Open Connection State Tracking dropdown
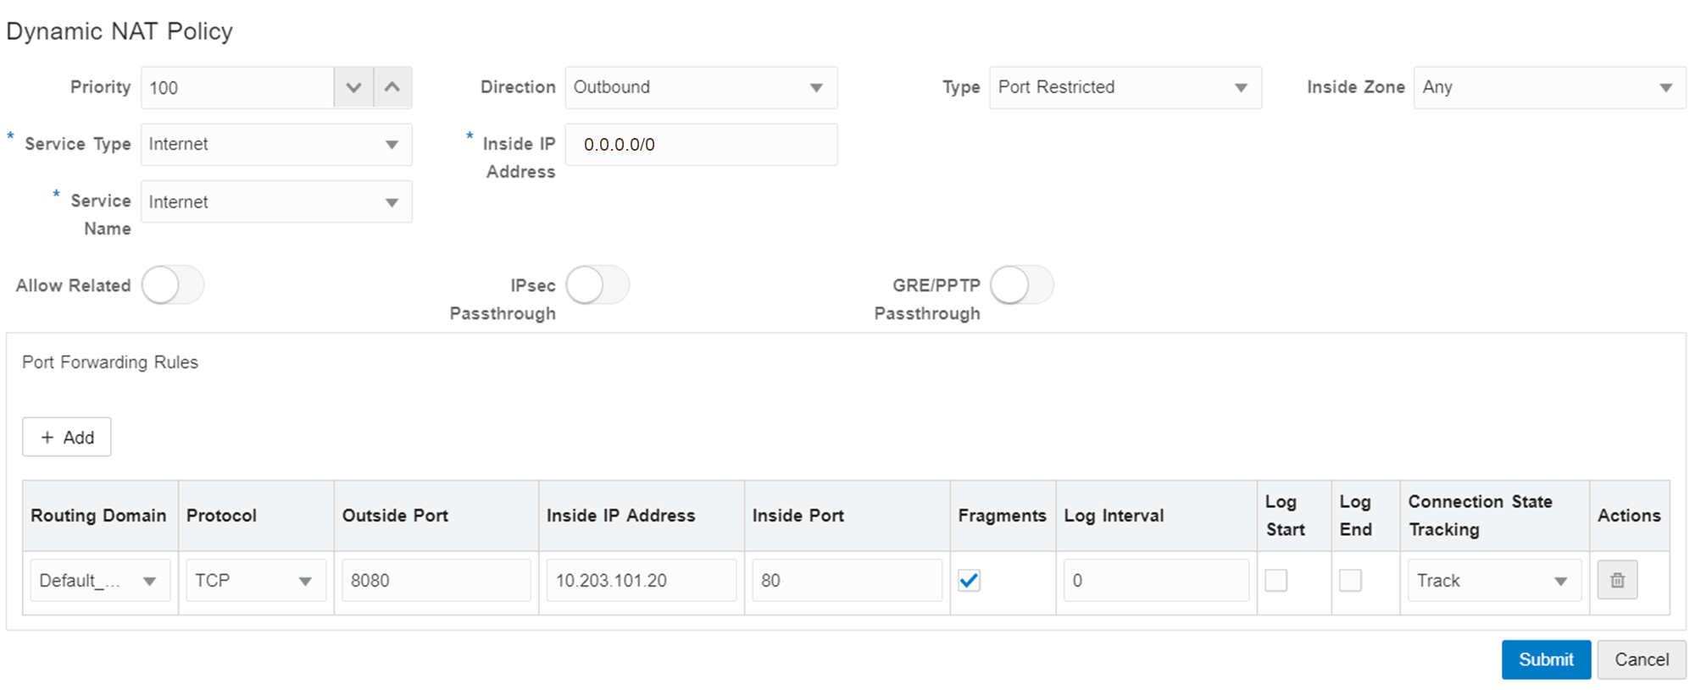Viewport: 1695px width, 690px height. [x=1493, y=581]
